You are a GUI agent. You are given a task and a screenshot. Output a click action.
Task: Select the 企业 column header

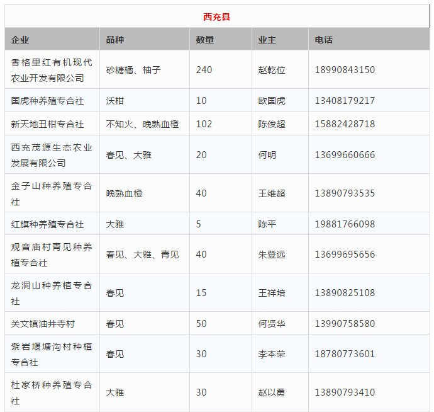click(x=20, y=40)
